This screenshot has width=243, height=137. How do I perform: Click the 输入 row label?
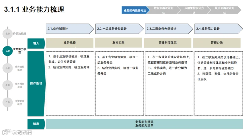click(36, 43)
